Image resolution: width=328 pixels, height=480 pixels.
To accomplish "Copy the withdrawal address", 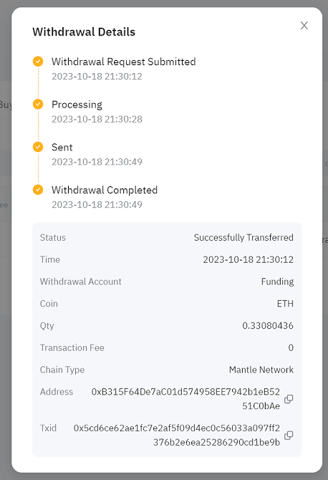I will (x=289, y=399).
